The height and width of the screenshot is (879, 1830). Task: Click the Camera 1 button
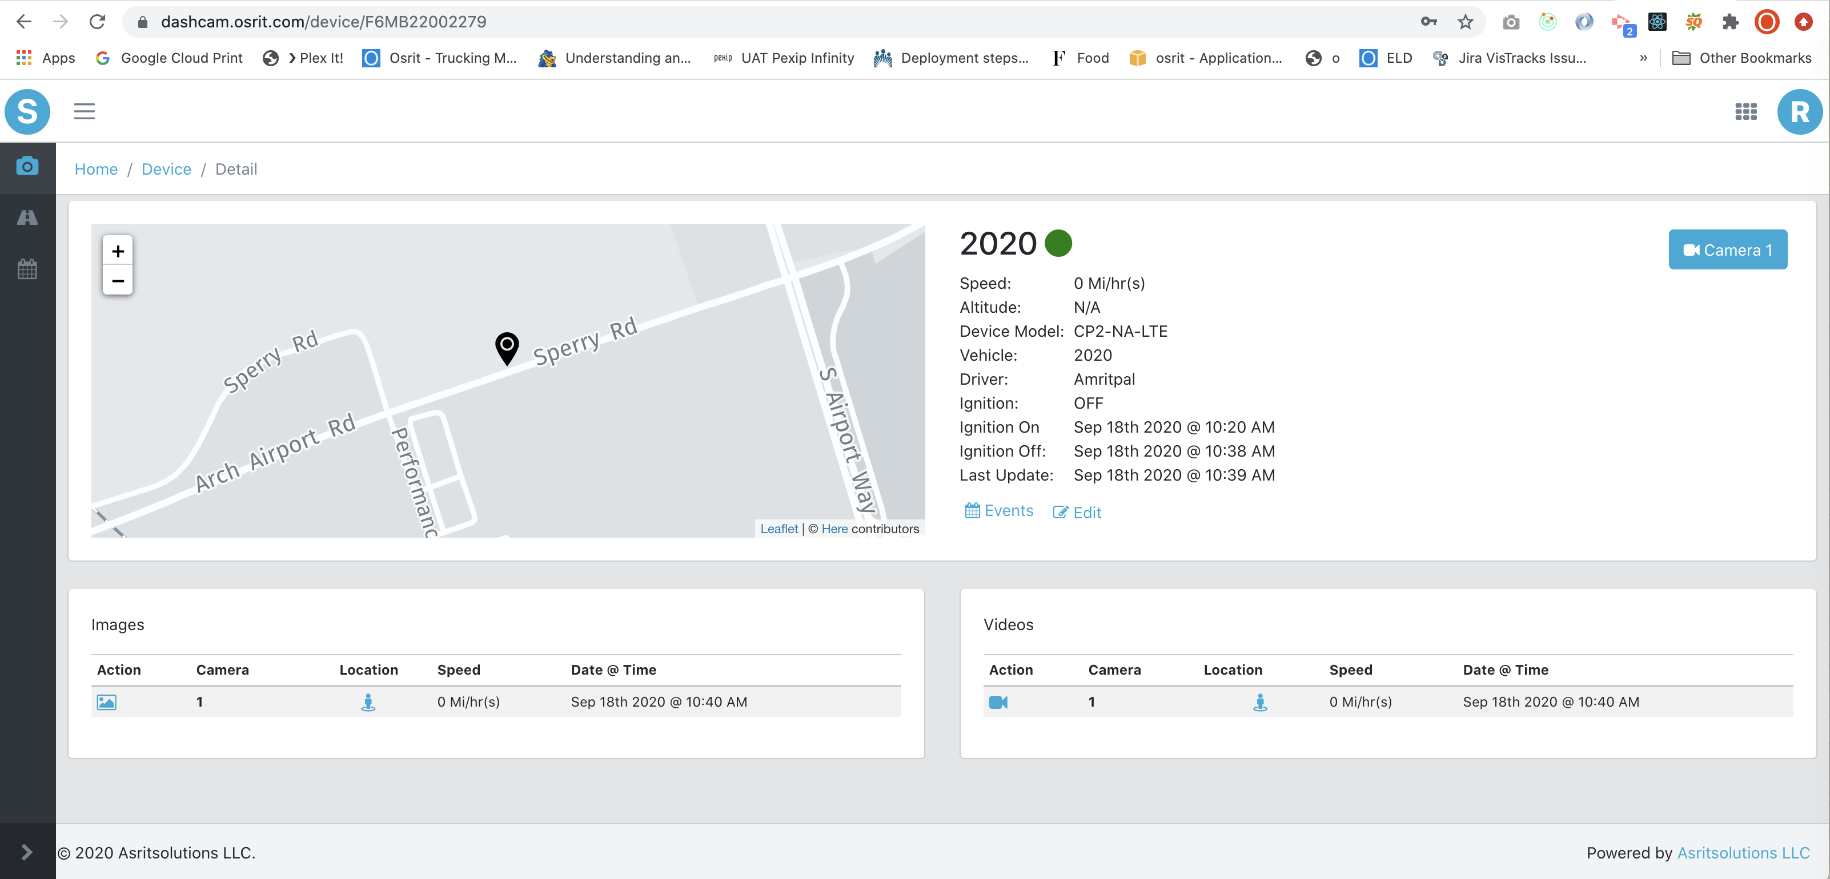[x=1727, y=250]
